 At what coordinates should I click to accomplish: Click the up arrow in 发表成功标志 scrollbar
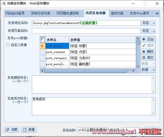coord(153,100)
